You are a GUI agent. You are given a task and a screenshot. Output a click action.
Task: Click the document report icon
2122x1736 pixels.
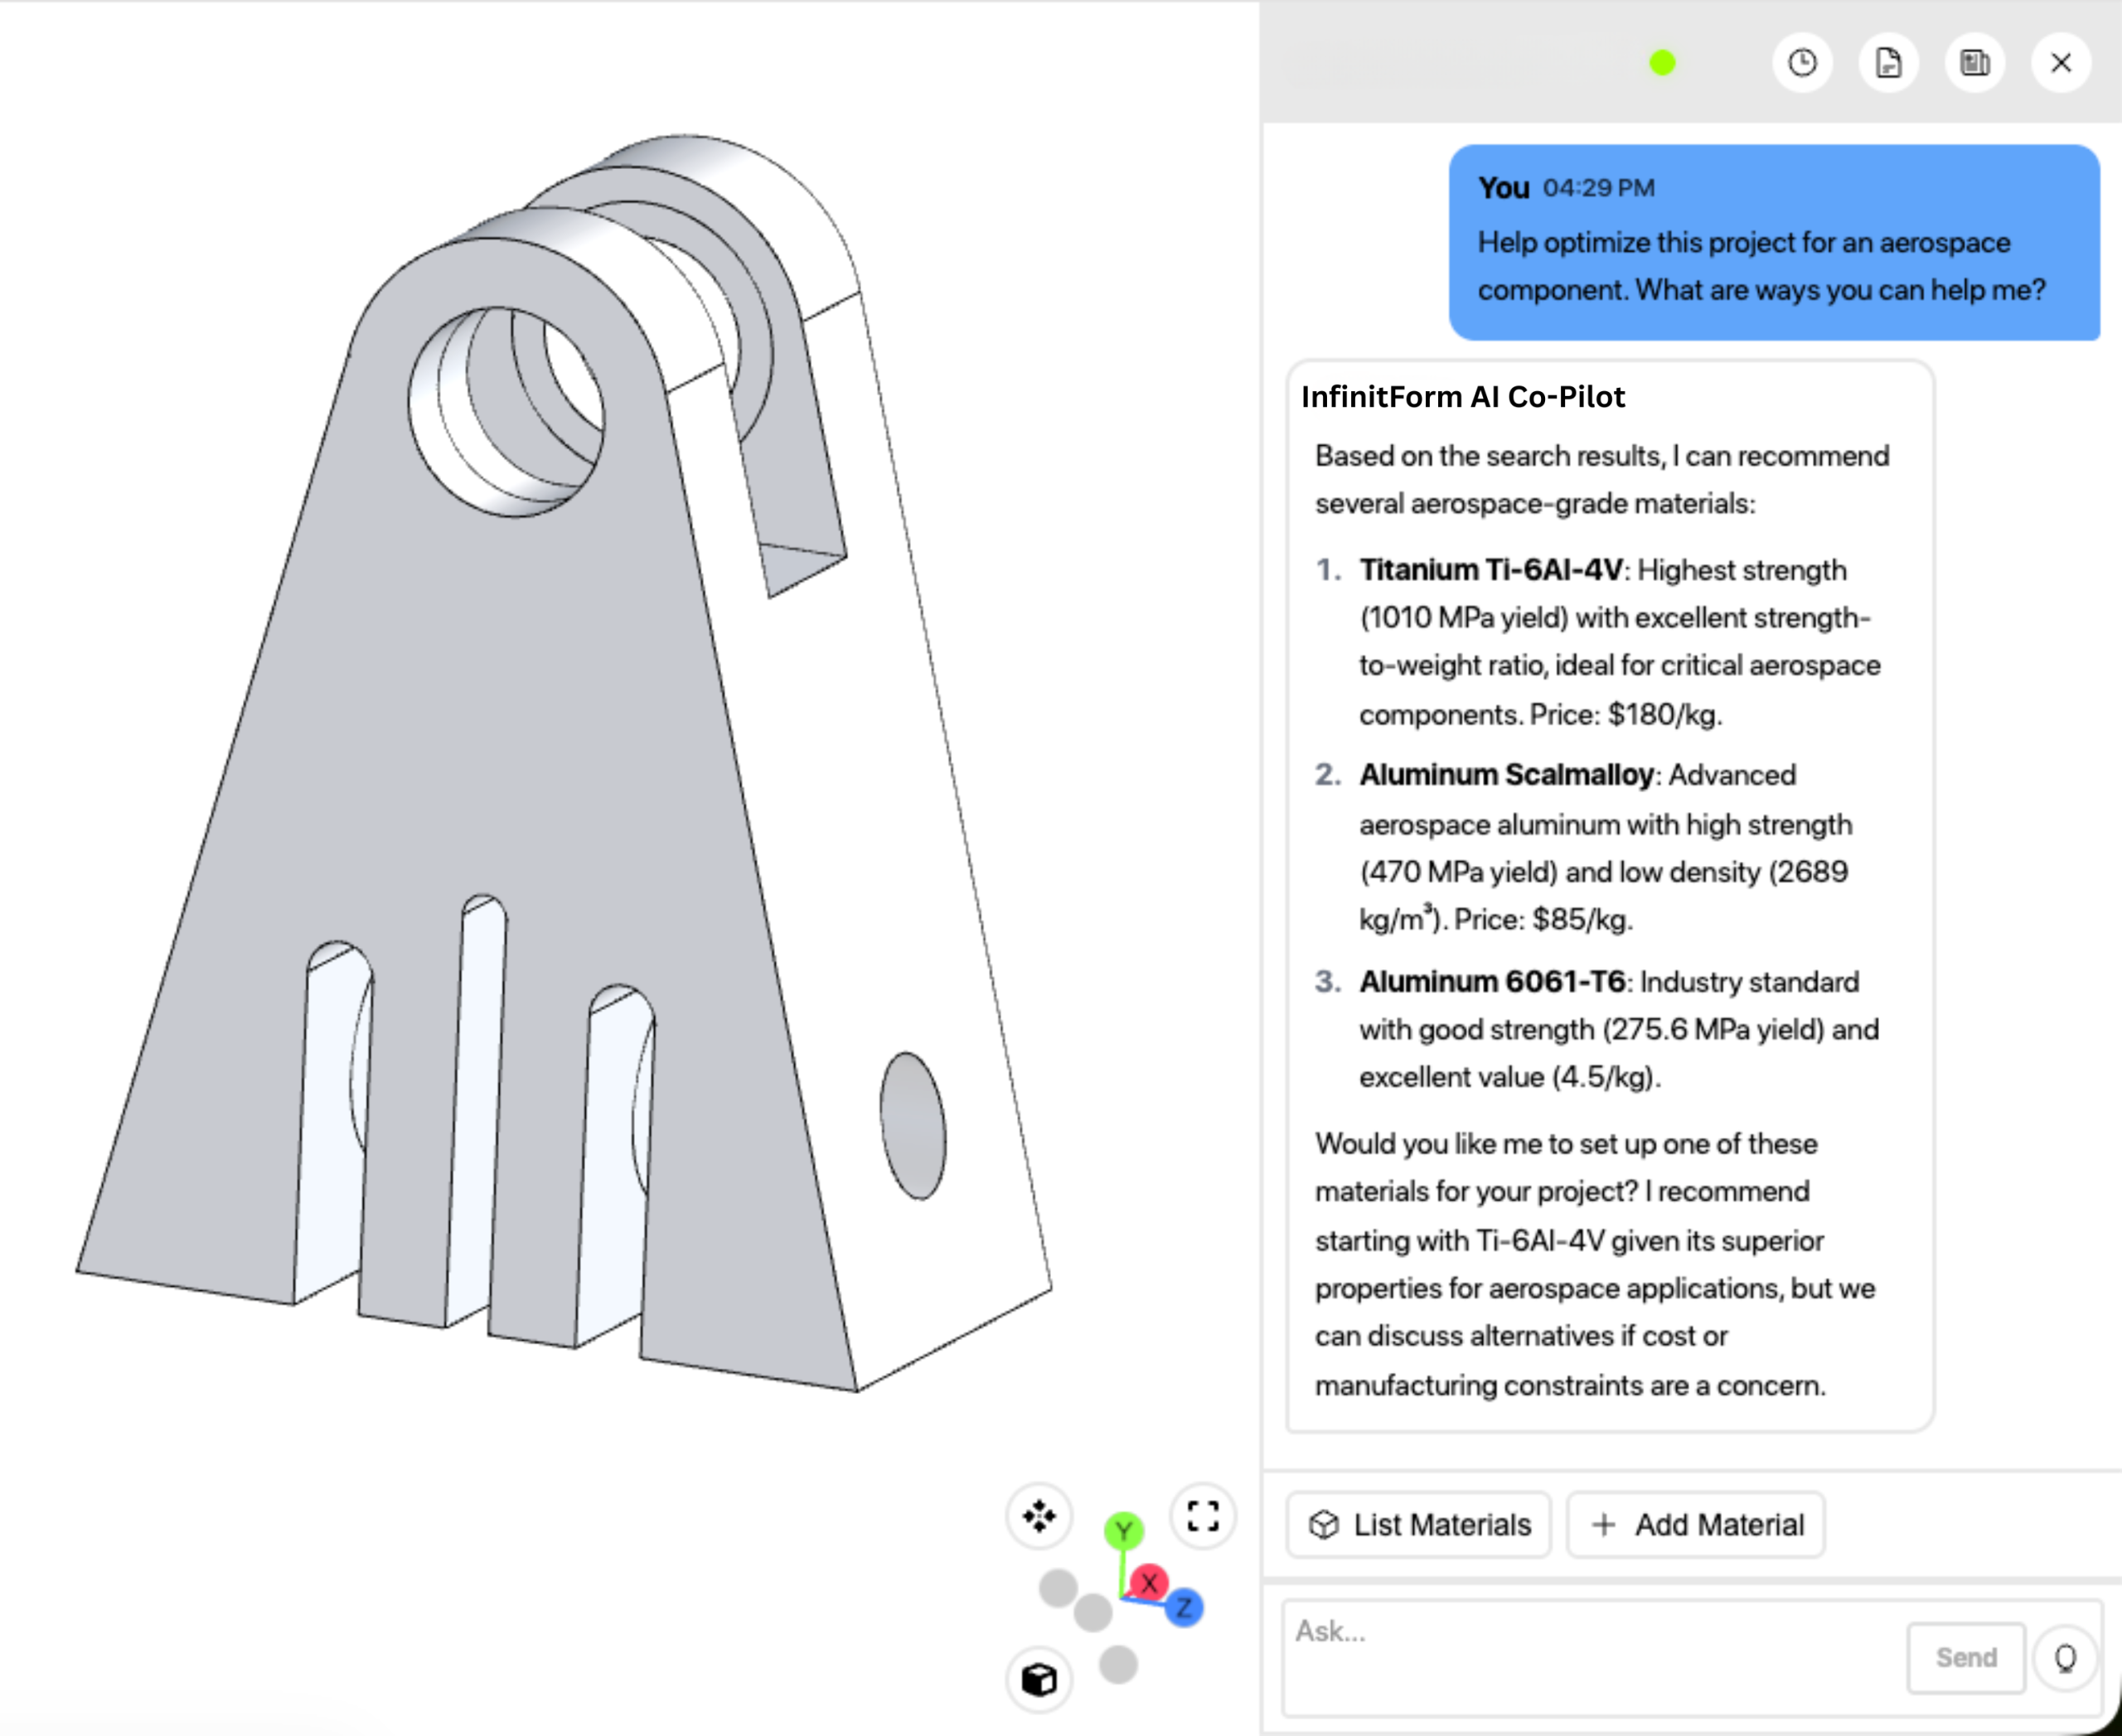[1888, 63]
